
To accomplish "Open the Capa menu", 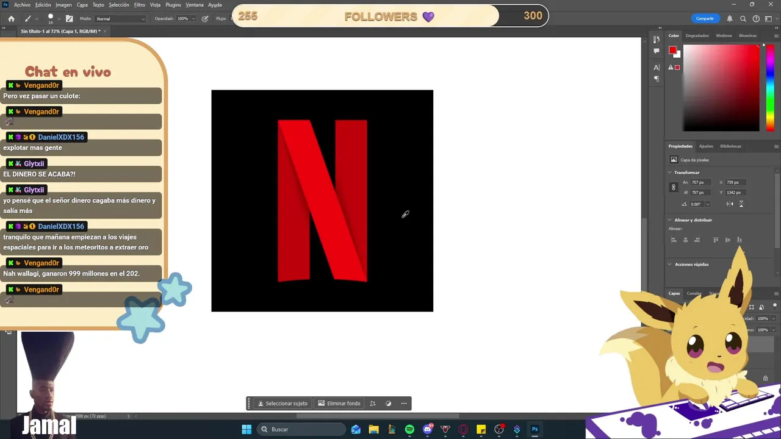I will [x=82, y=5].
